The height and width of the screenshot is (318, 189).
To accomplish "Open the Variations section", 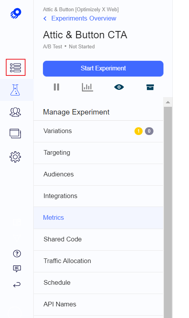I will coord(98,131).
